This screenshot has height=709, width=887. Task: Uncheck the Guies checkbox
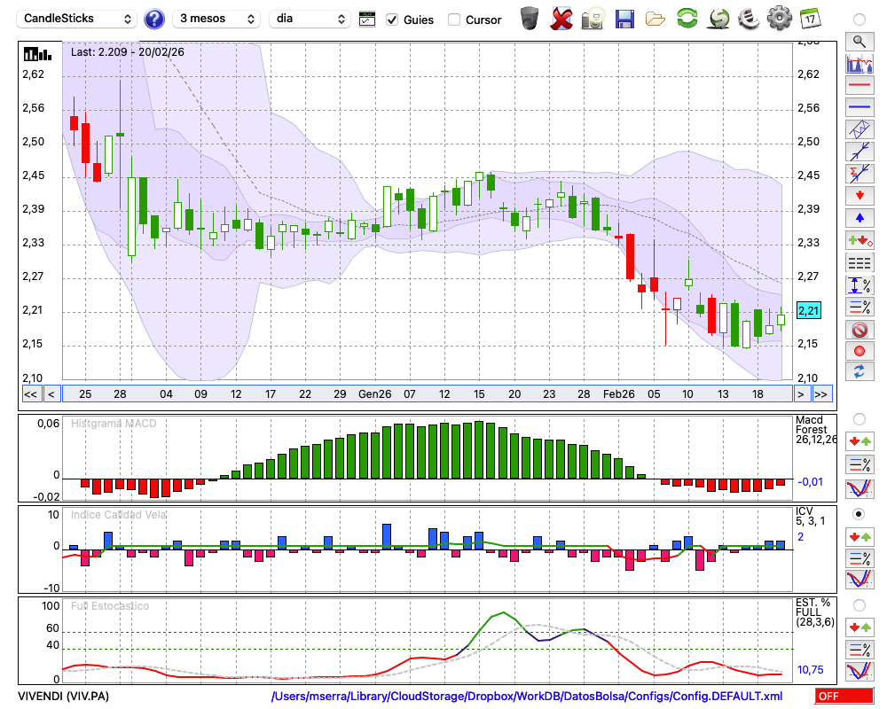392,19
